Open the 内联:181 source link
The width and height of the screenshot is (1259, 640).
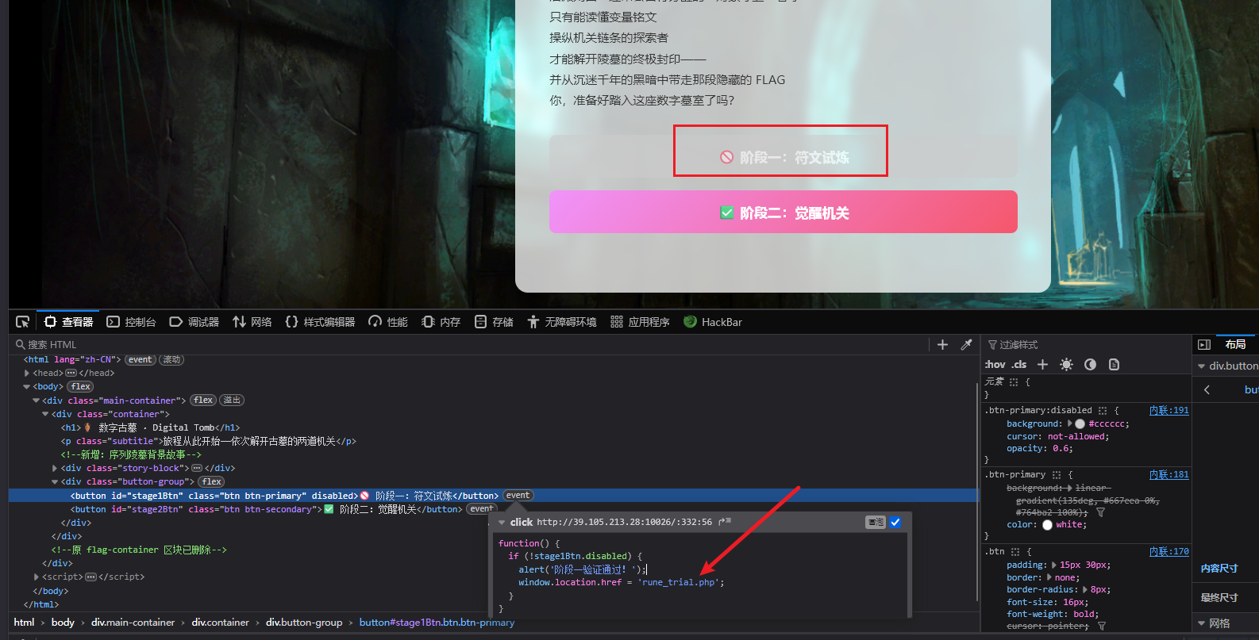click(1169, 475)
